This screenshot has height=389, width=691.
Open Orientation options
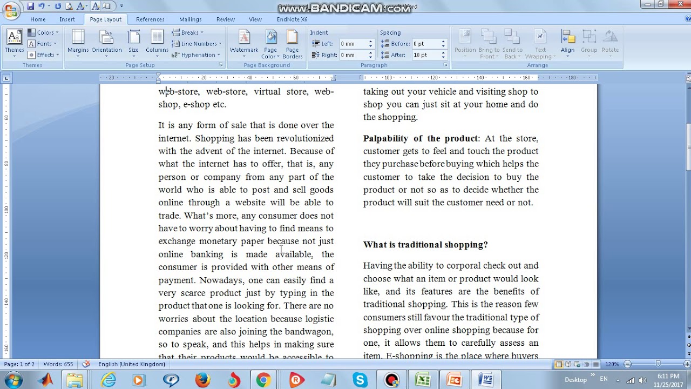106,43
